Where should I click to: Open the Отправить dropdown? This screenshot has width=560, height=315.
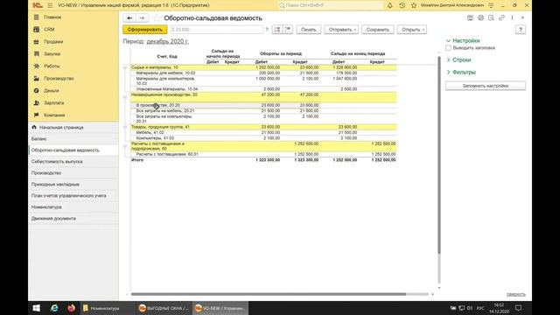click(x=341, y=30)
